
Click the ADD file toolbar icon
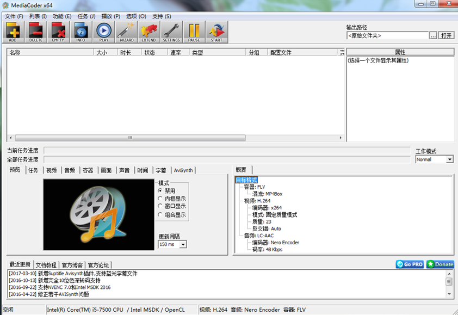[x=13, y=32]
